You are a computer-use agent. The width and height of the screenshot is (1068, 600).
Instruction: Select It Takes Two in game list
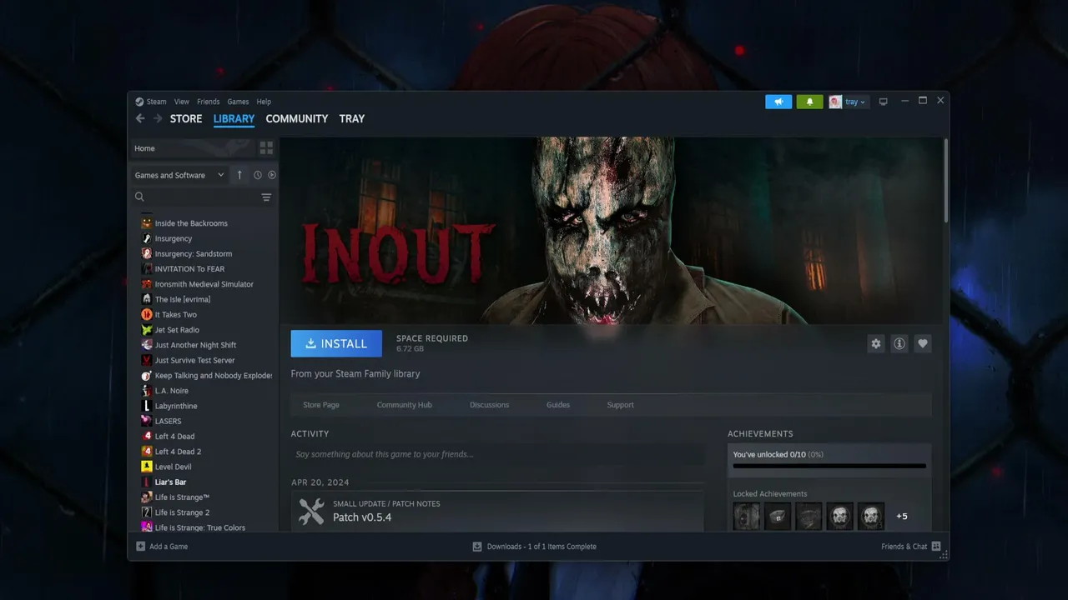[x=176, y=315]
